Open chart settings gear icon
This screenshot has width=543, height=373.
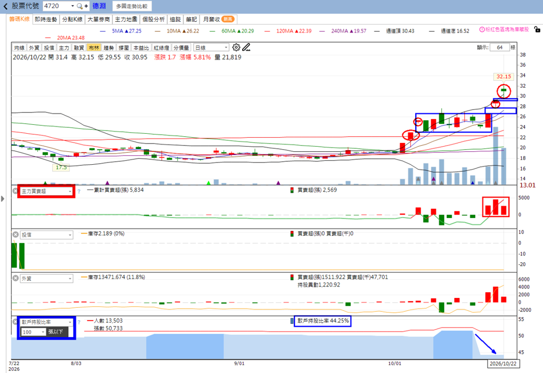pyautogui.click(x=236, y=47)
